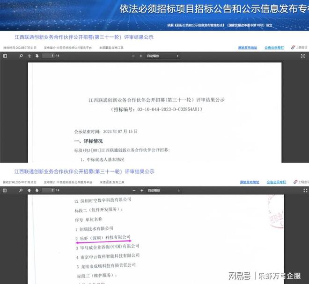Zoom in using plus in page 1 viewer
Screen dimensions: 309x284
[141, 56]
